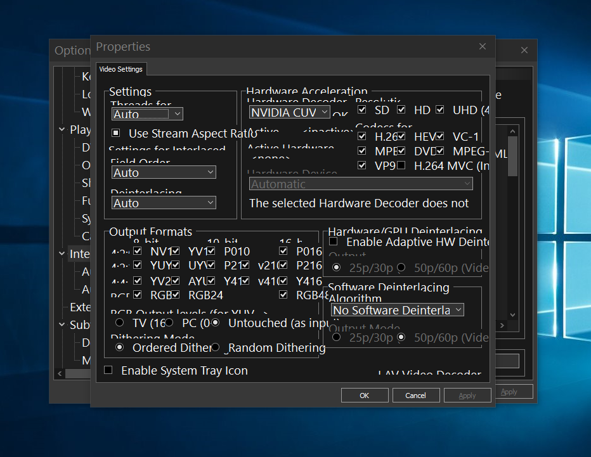The width and height of the screenshot is (591, 457).
Task: Enable Adaptive HW Deinterlacing
Action: [333, 241]
